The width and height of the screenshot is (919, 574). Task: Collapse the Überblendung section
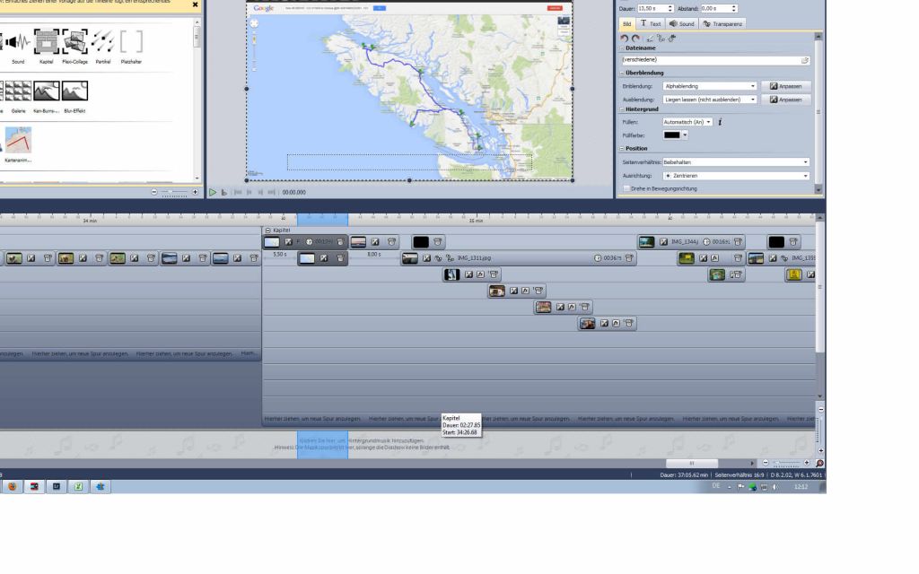pyautogui.click(x=622, y=73)
